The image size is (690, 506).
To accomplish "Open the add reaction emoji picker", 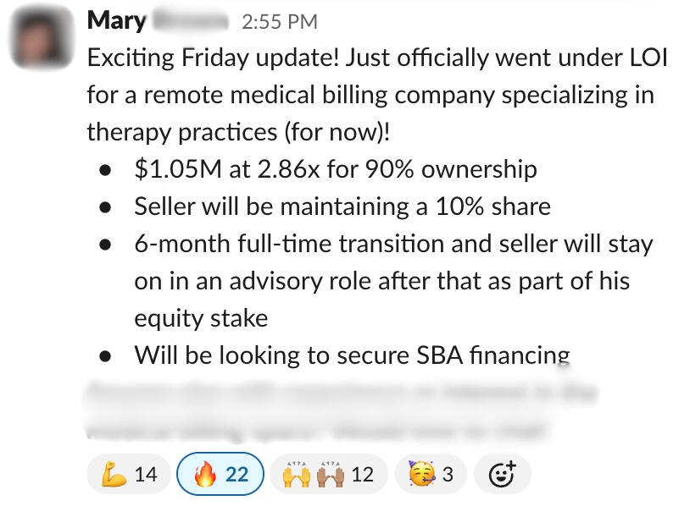I will coord(502,474).
